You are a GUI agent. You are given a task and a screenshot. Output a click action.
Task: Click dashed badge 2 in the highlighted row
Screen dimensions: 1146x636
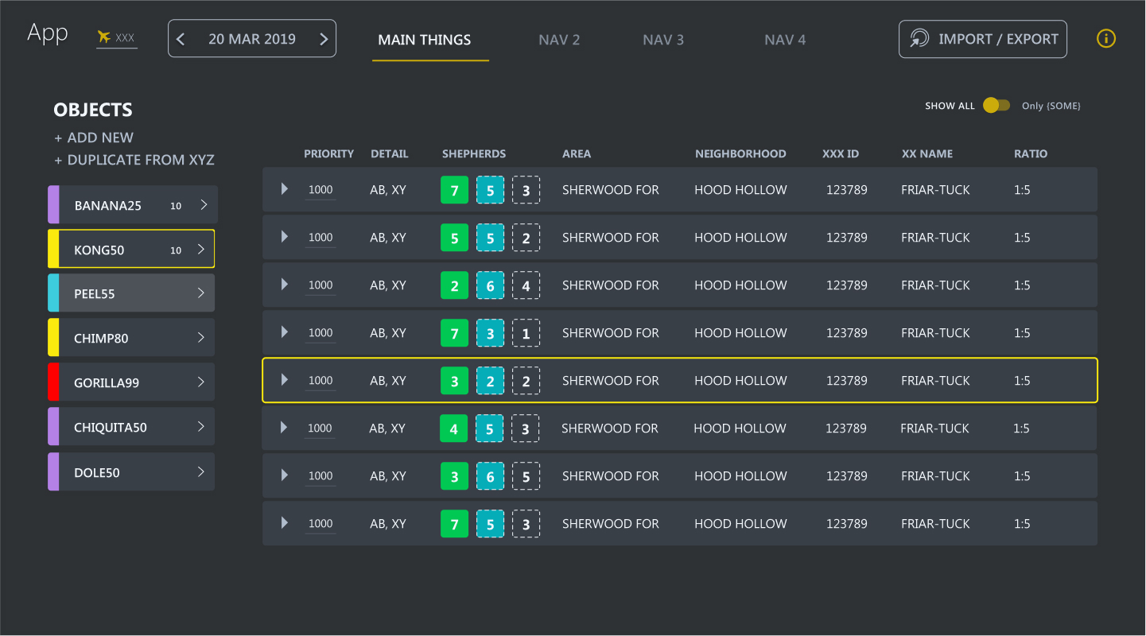coord(526,381)
